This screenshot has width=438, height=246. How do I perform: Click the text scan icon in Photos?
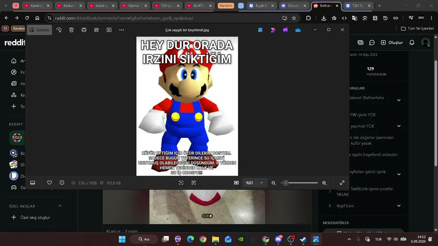(x=194, y=183)
